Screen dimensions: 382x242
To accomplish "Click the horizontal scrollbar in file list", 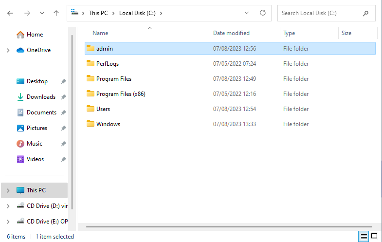I will click(x=229, y=227).
